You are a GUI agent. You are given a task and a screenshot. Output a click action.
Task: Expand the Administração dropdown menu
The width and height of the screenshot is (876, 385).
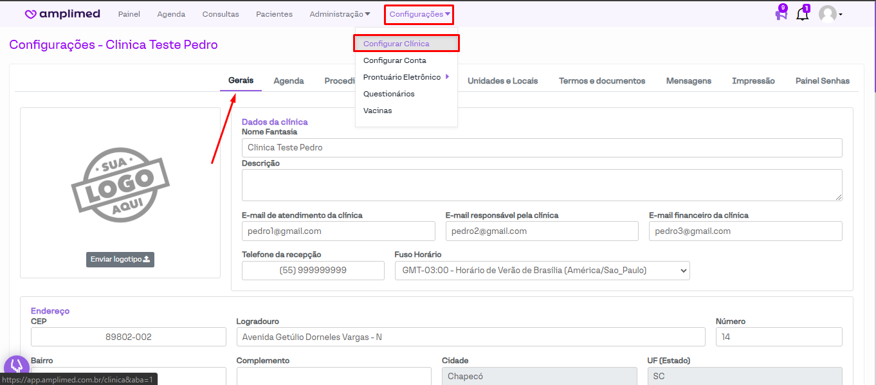pos(340,14)
